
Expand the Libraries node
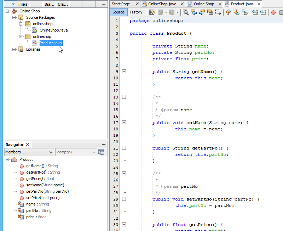click(x=14, y=49)
